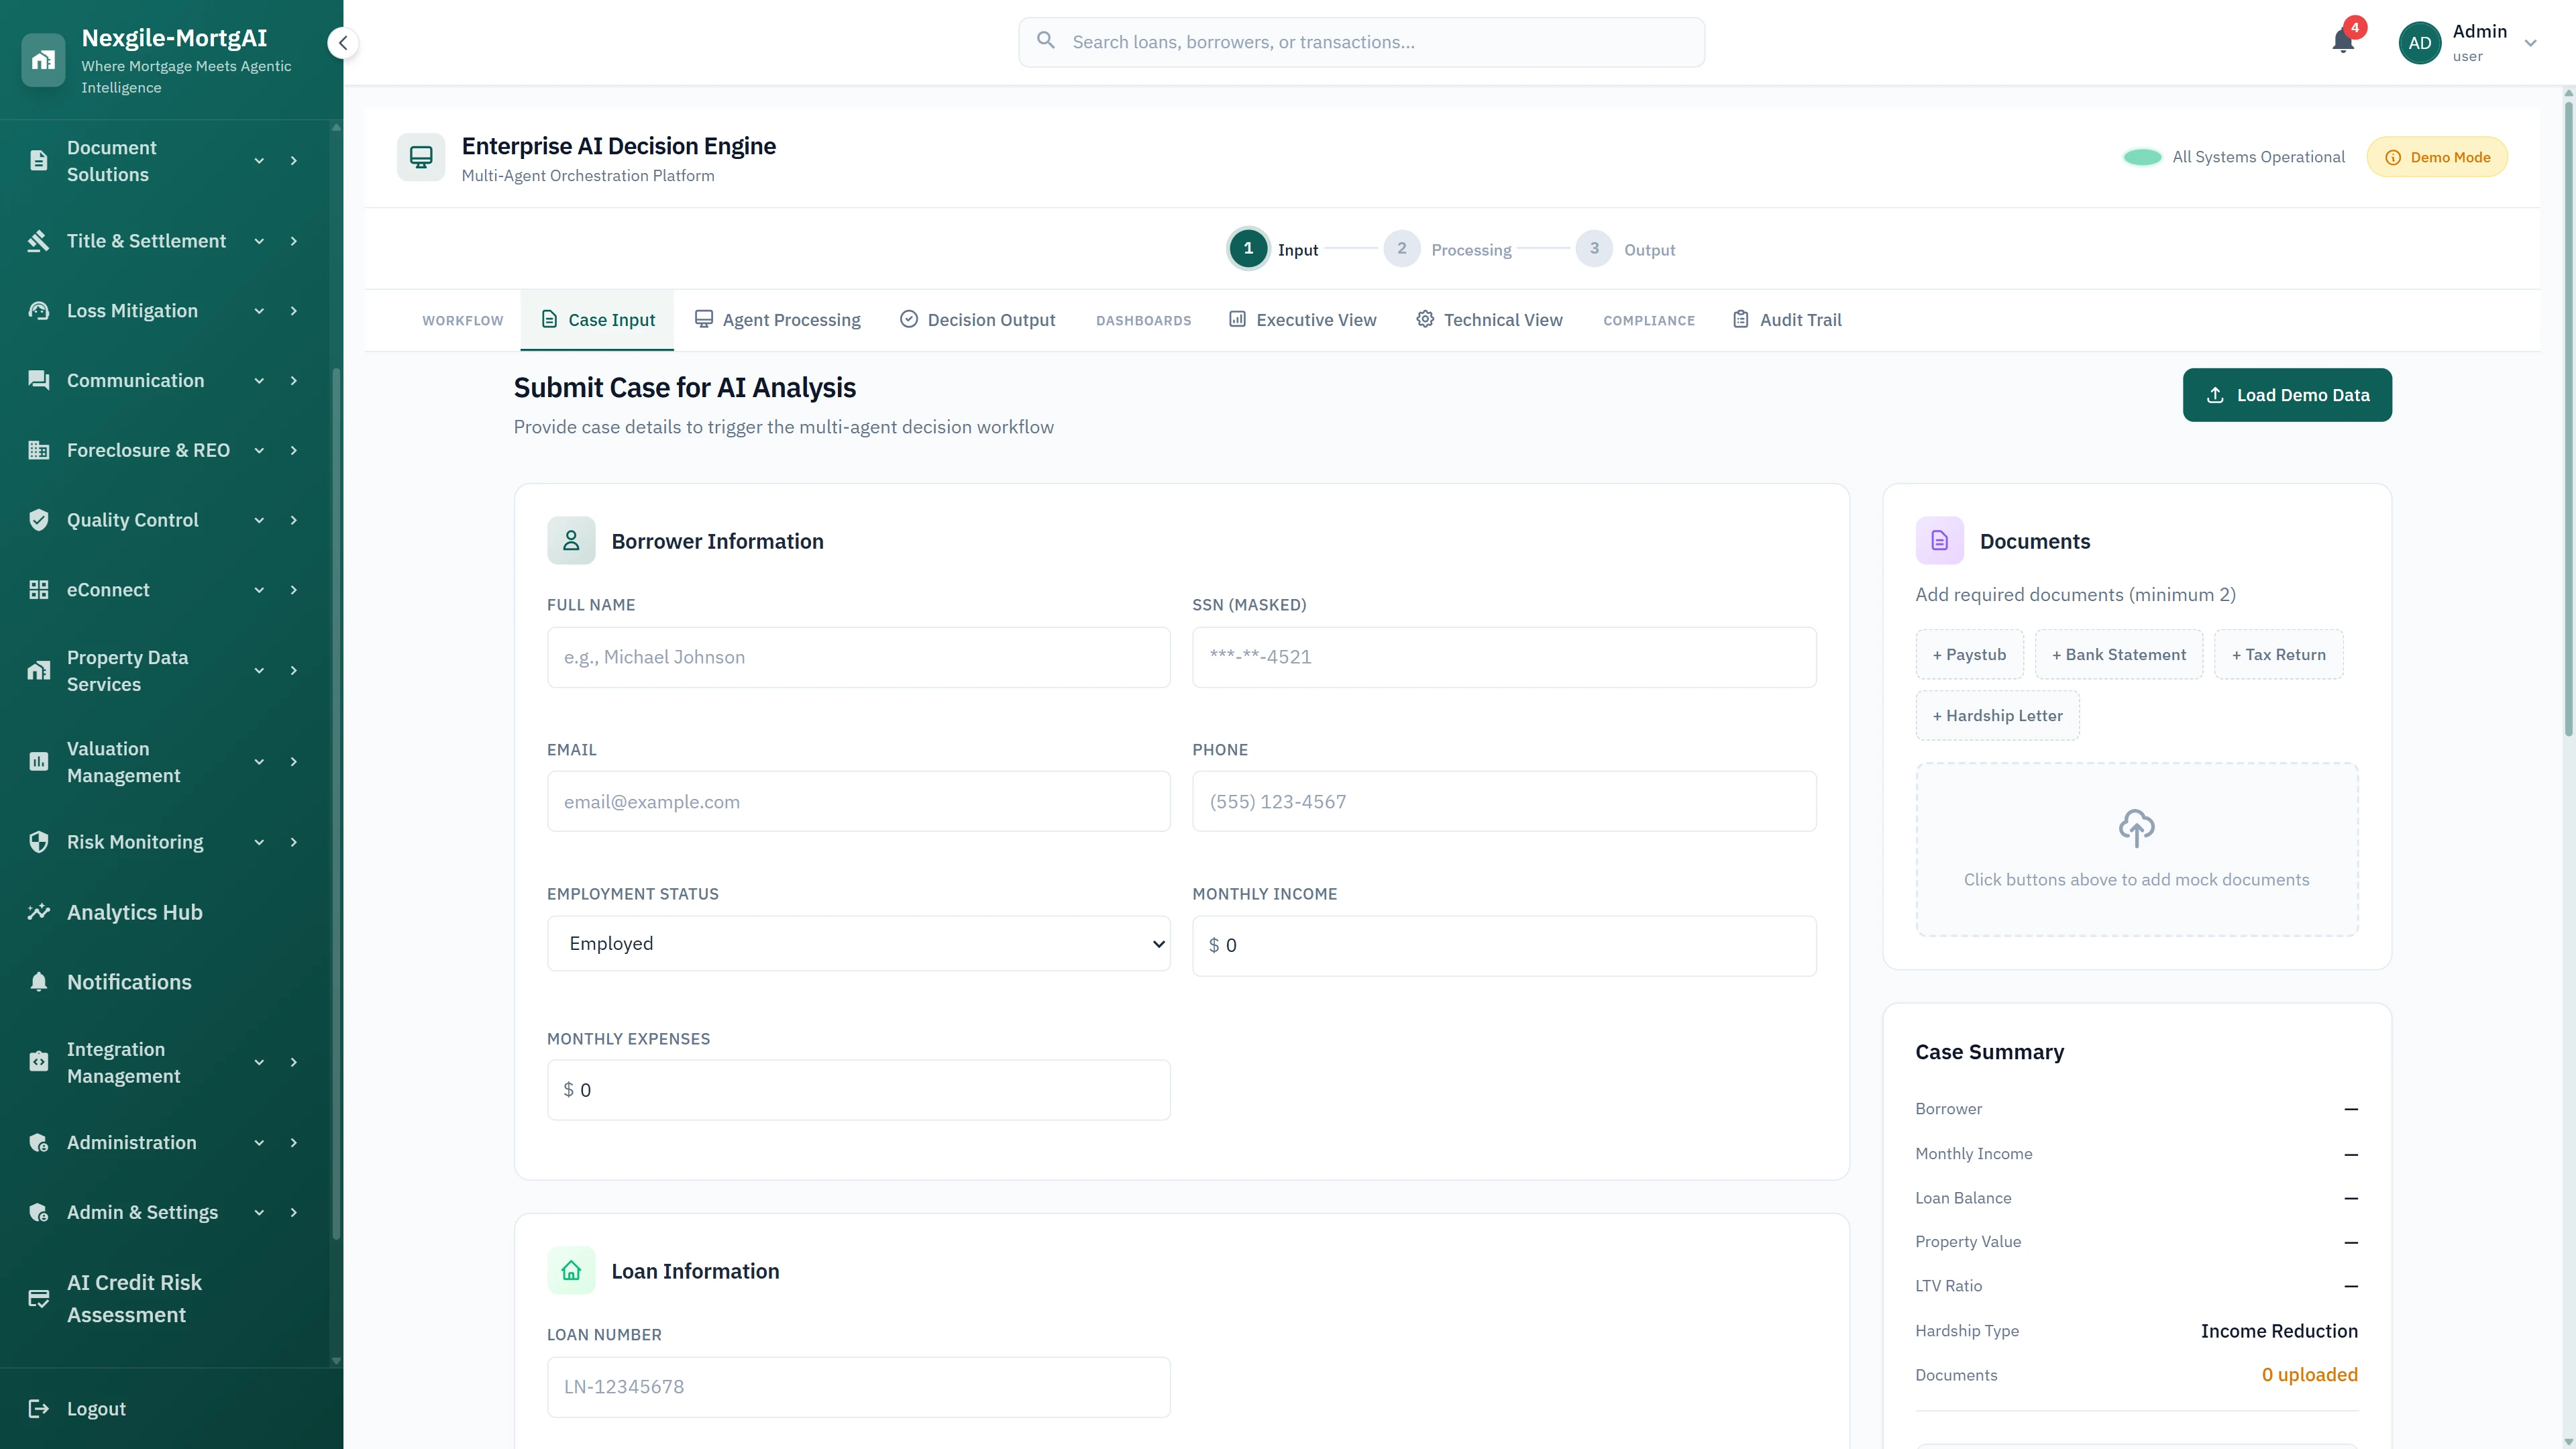Click the Demo Mode indicator
The image size is (2576, 1449).
2437,156
